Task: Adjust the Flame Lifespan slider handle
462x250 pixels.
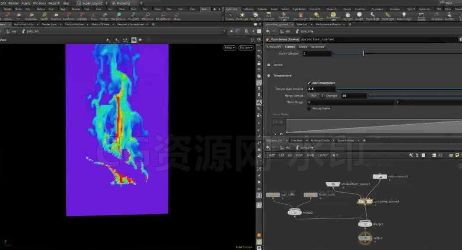Action: [363, 53]
